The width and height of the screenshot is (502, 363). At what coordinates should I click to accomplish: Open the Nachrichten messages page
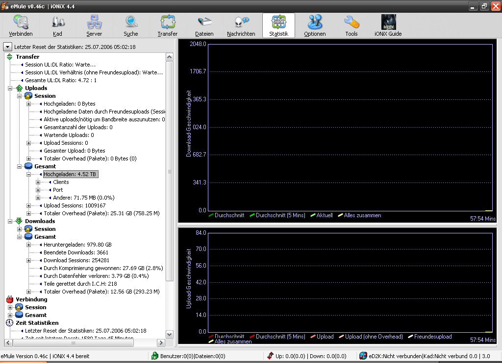(x=241, y=25)
